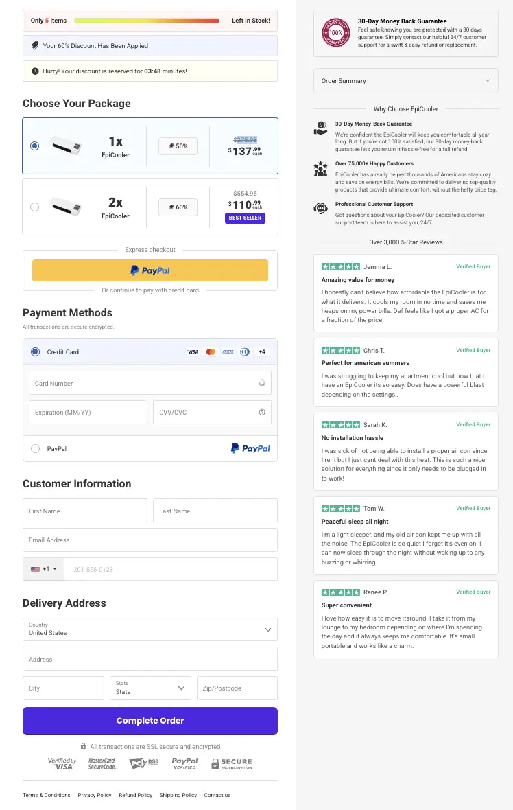This screenshot has height=810, width=513.
Task: Open the Country dropdown
Action: pyautogui.click(x=150, y=629)
